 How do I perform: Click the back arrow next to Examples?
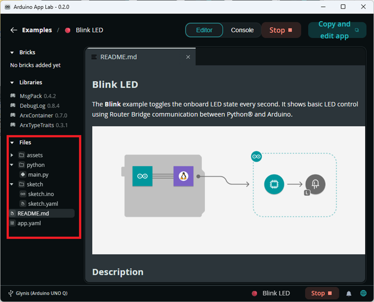[13, 30]
